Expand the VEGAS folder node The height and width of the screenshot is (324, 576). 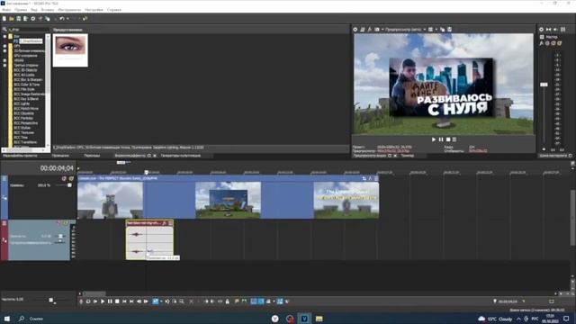4,60
